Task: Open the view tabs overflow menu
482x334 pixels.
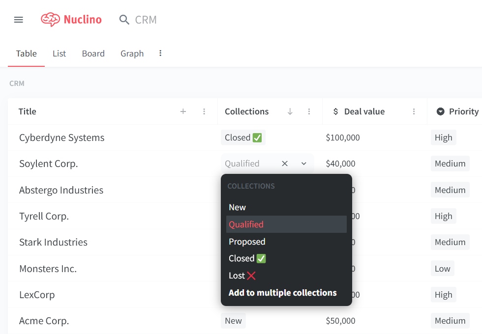Action: coord(160,53)
